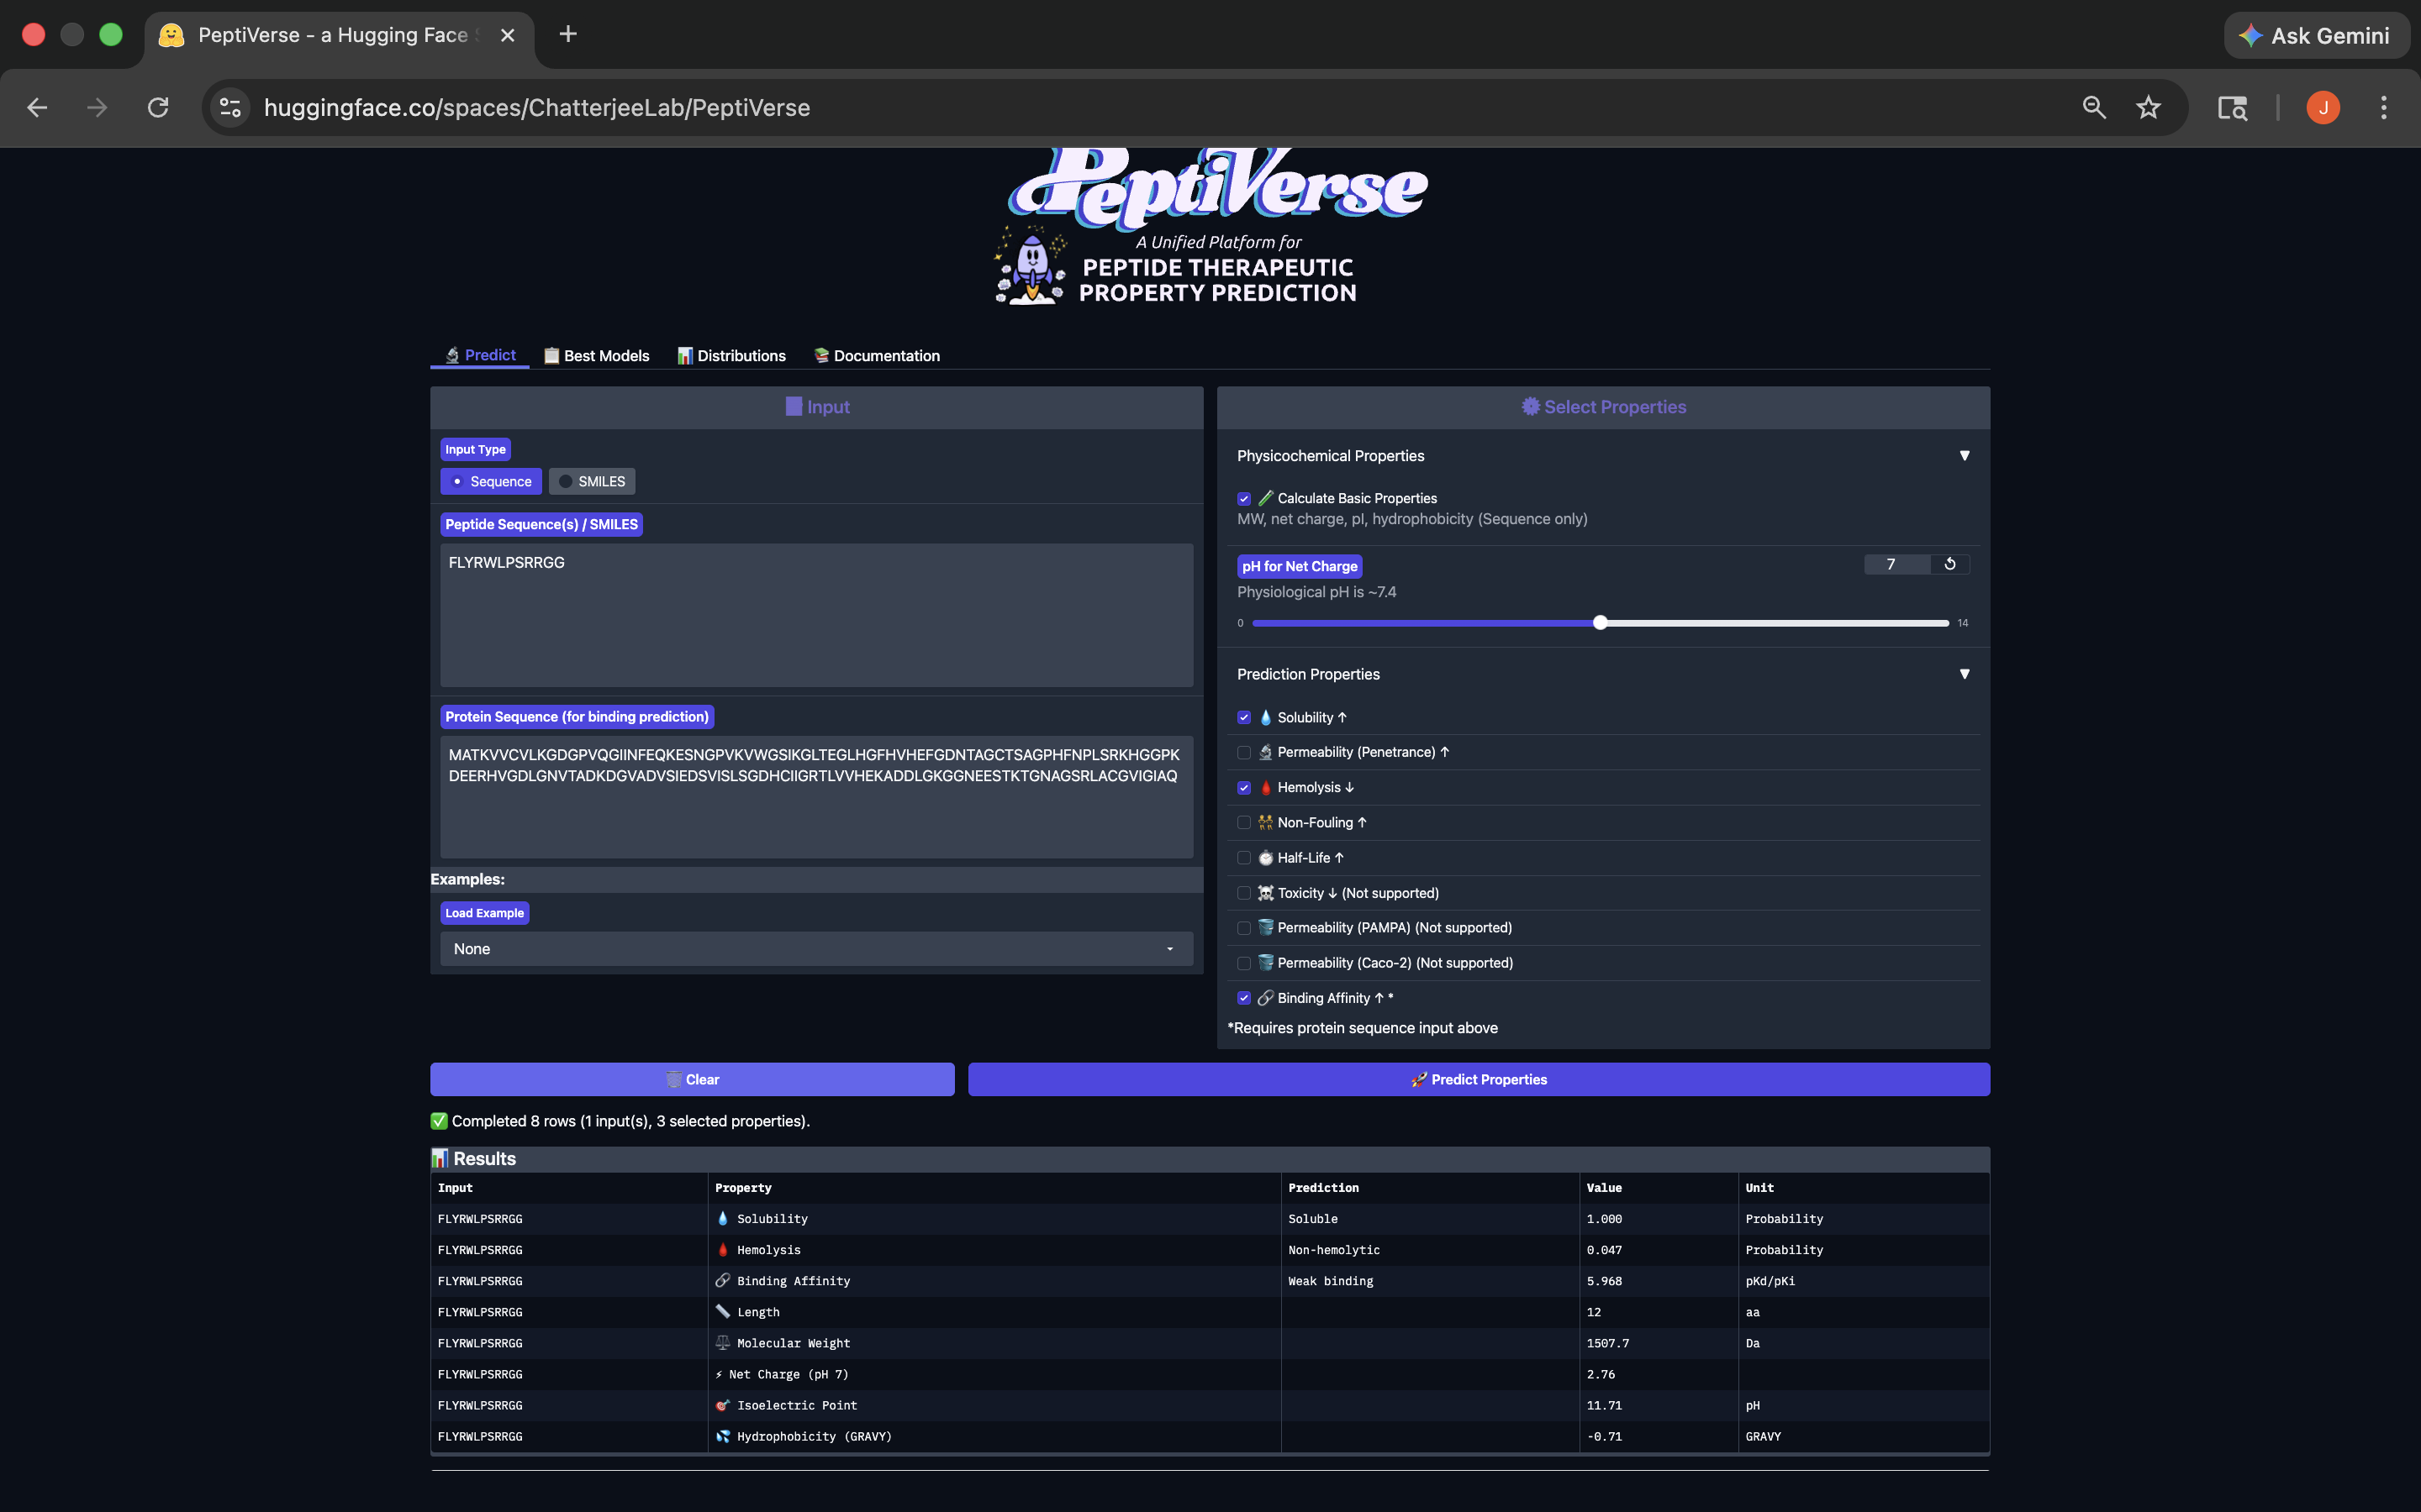
Task: Uncheck the Binding Affinity property
Action: click(x=1244, y=998)
